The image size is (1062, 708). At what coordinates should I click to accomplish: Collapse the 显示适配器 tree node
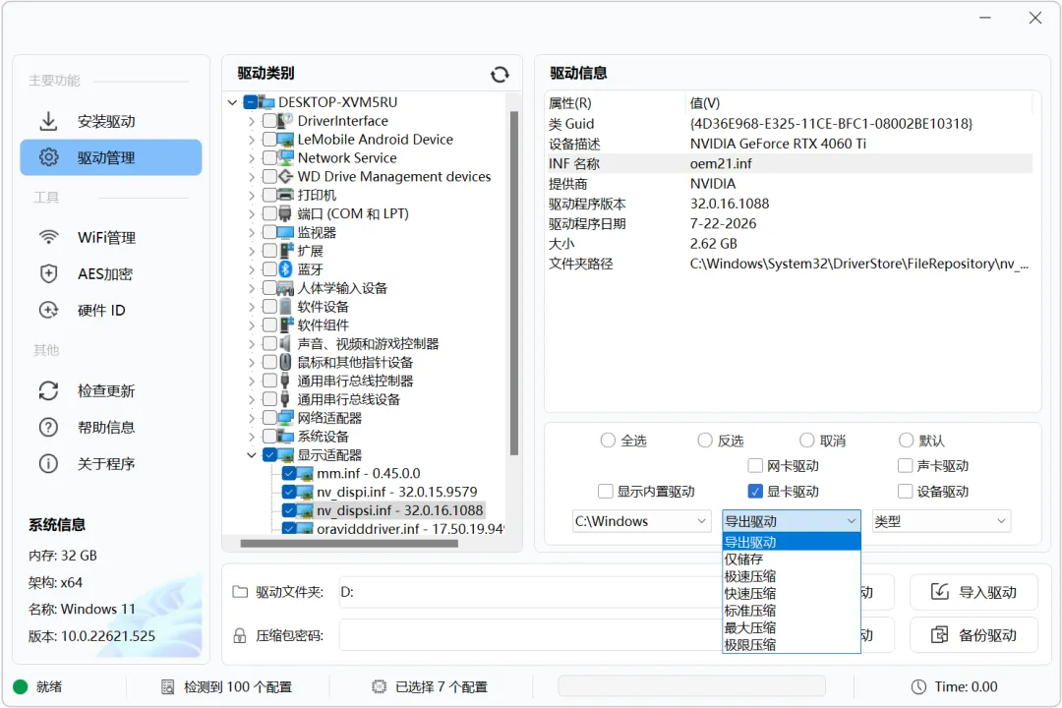(252, 455)
